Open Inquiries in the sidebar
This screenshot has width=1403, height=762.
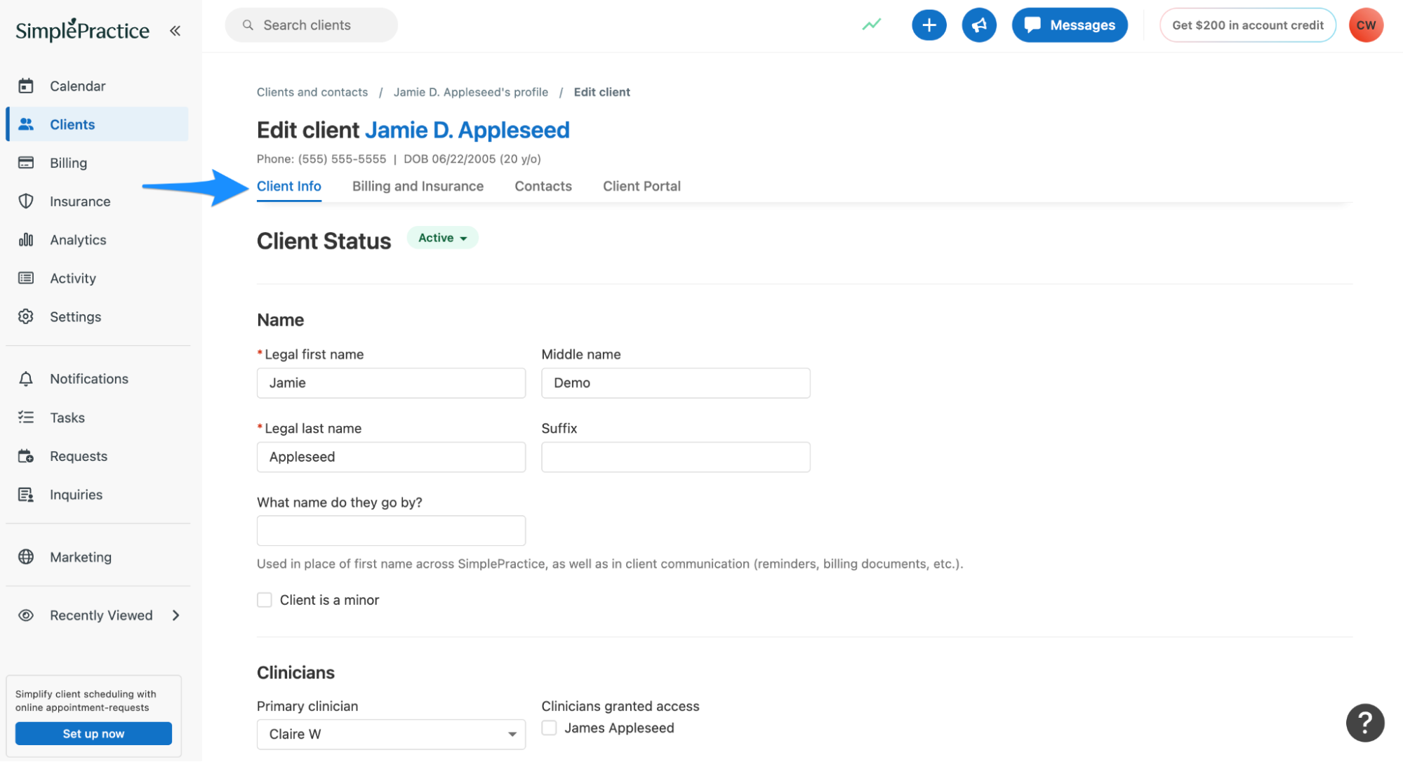97,495
